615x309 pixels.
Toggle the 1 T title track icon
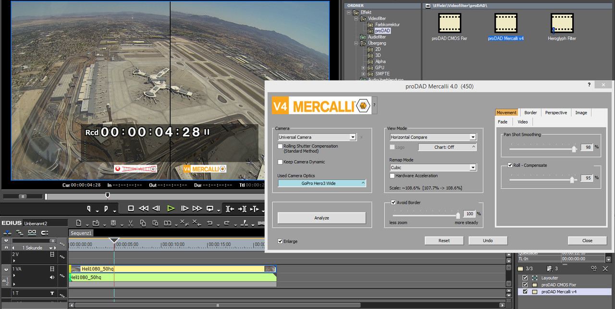[52, 293]
